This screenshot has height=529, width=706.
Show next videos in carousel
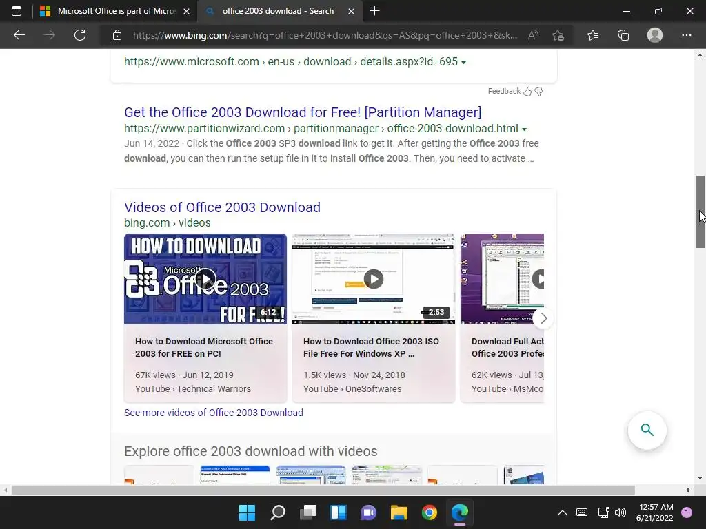click(x=543, y=318)
